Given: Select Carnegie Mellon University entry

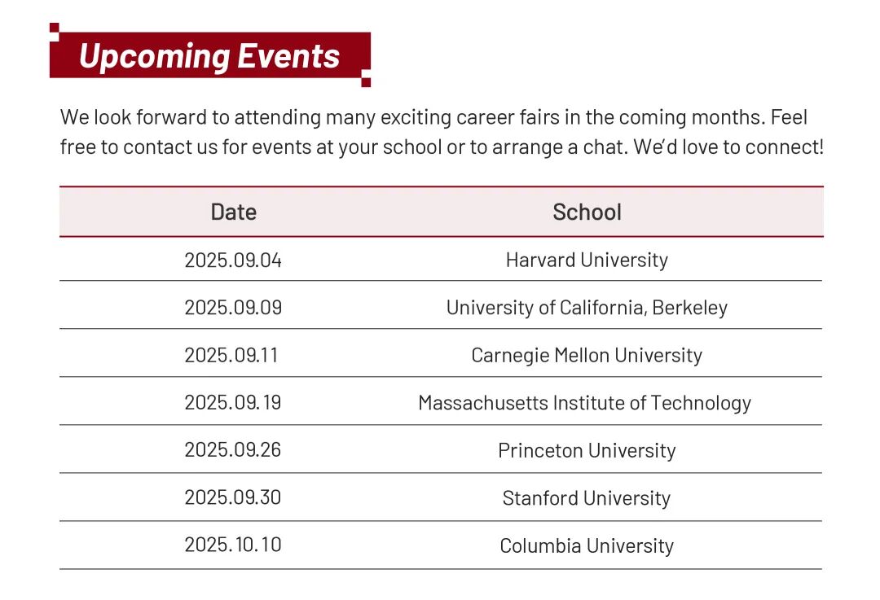Looking at the screenshot, I should pos(587,356).
